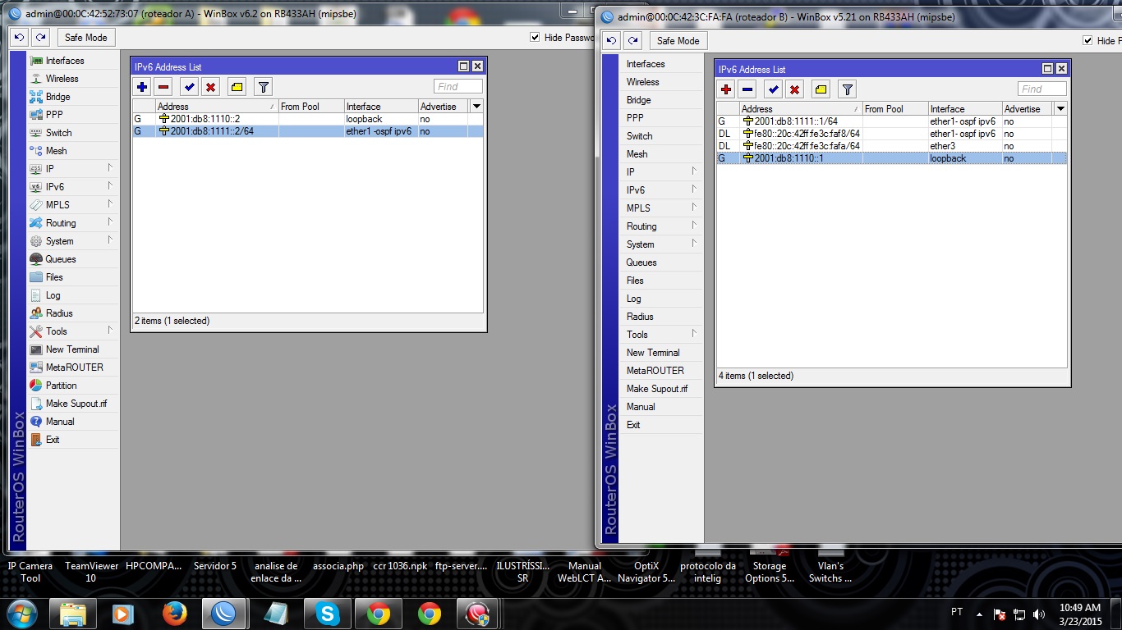The image size is (1122, 630).
Task: Open Log in roteador A sidebar
Action: pyautogui.click(x=73, y=295)
